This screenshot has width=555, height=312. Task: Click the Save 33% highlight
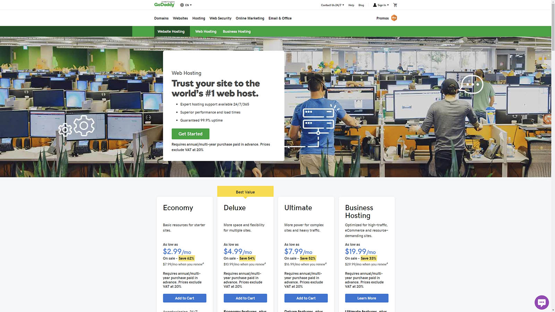pyautogui.click(x=368, y=258)
